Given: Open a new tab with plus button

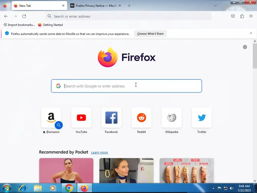Looking at the screenshot, I should pos(129,6).
